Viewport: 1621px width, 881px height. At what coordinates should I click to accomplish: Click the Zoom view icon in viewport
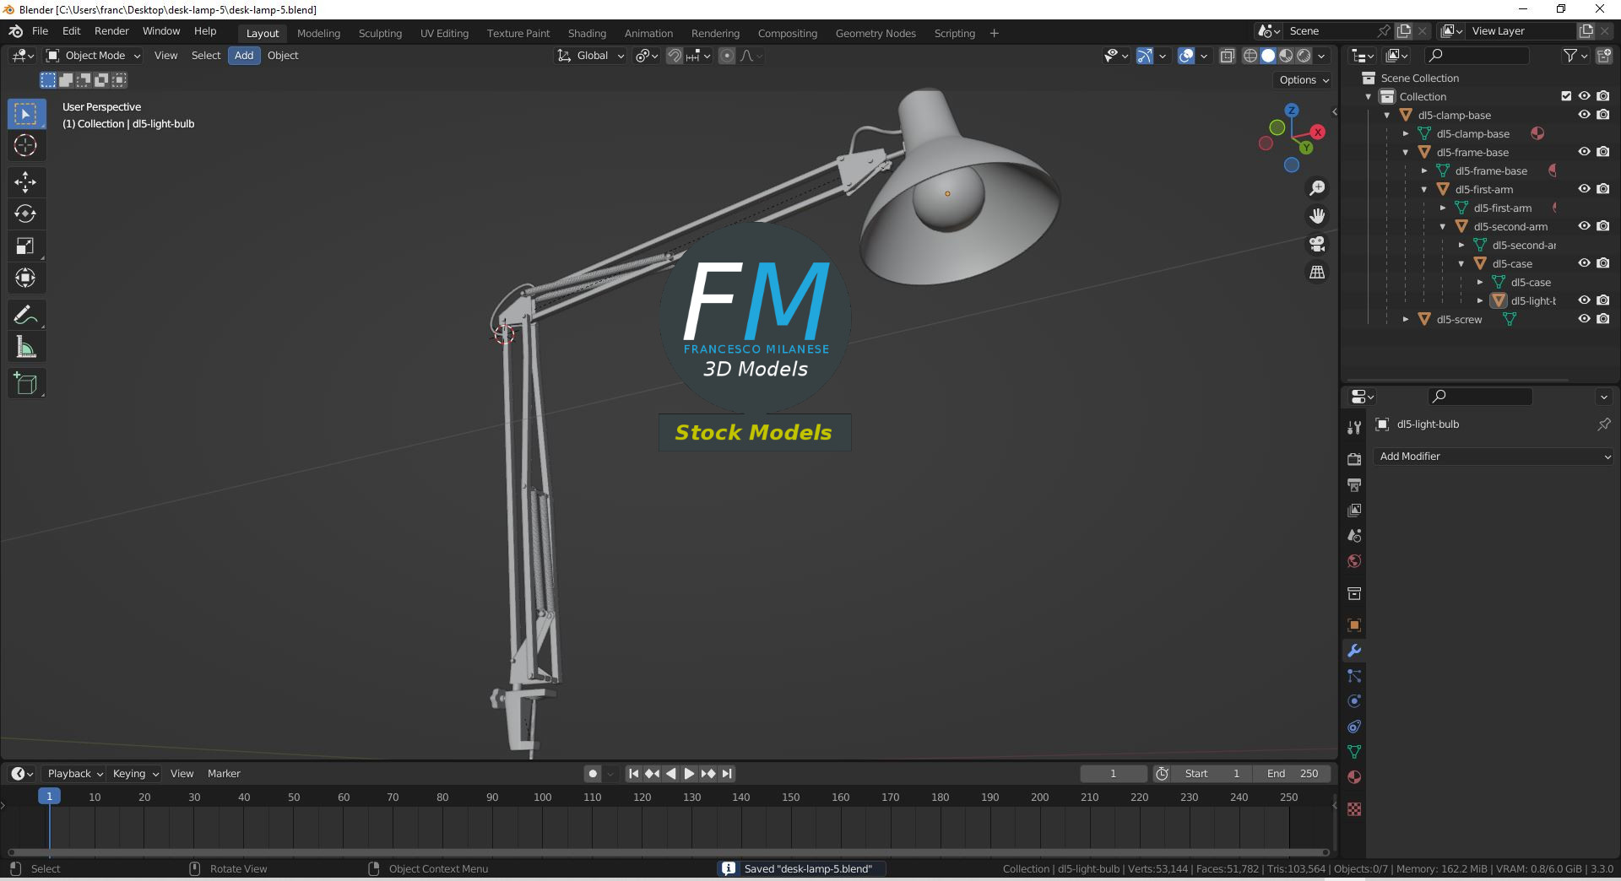pyautogui.click(x=1317, y=188)
